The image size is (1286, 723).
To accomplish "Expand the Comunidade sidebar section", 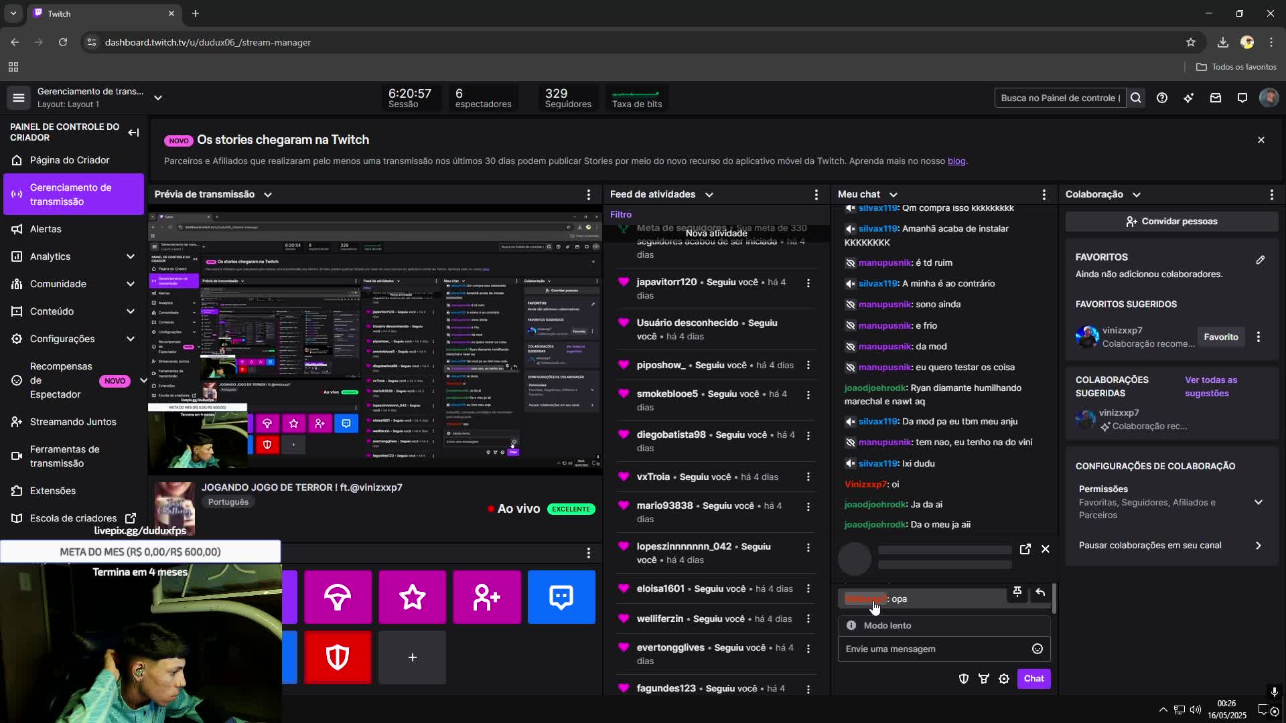I will click(x=131, y=284).
